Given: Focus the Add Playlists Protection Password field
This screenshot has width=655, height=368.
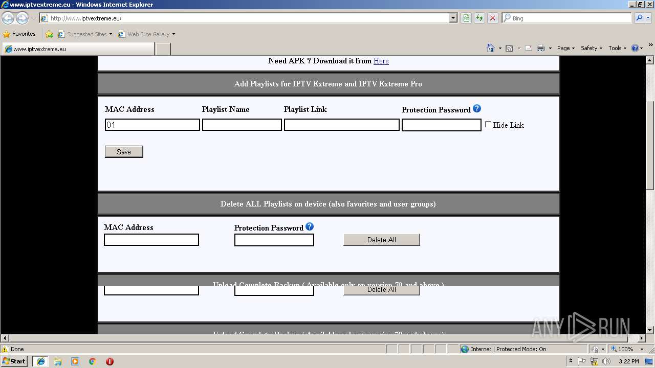Looking at the screenshot, I should (442, 125).
